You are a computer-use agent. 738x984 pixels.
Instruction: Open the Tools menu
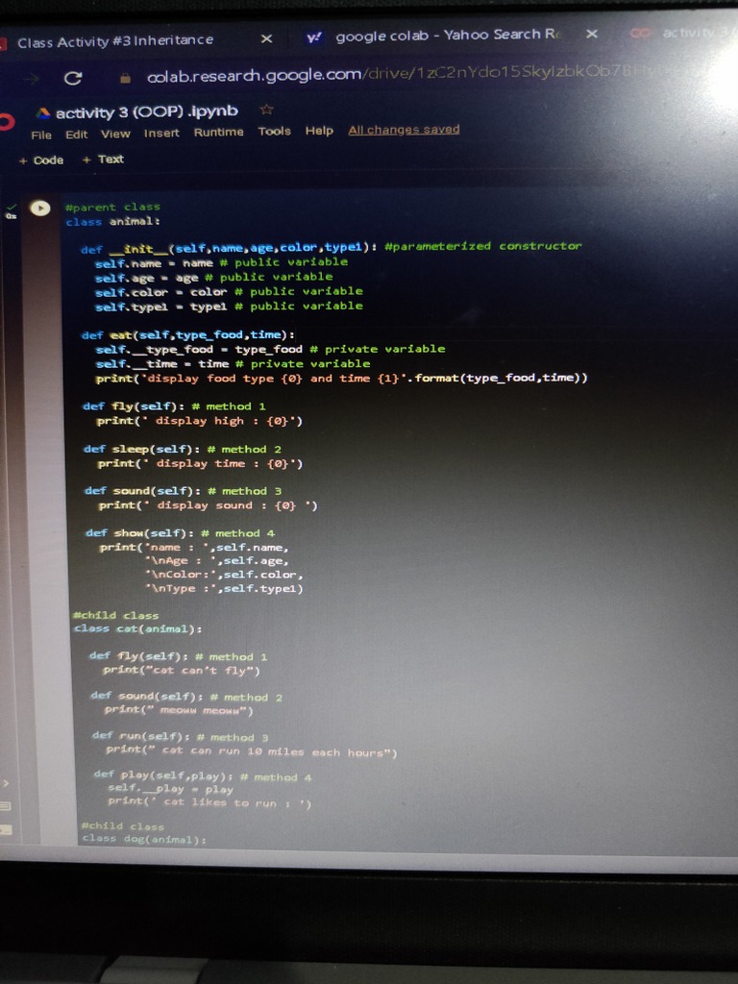click(274, 131)
